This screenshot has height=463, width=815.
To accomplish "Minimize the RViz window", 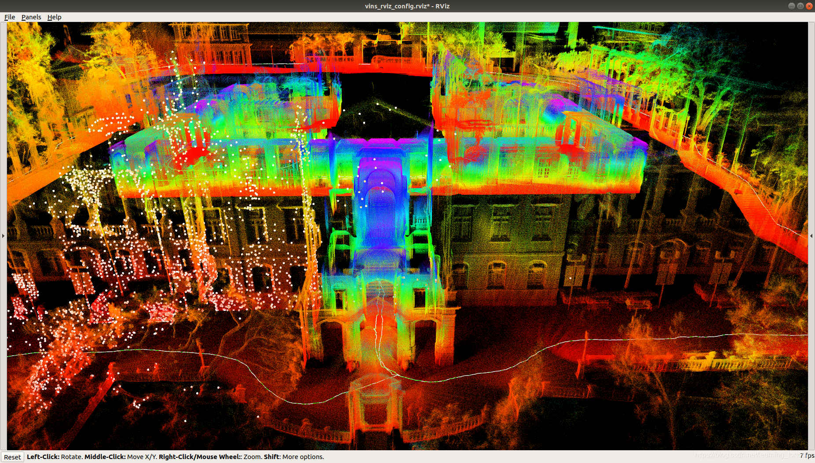I will 792,6.
